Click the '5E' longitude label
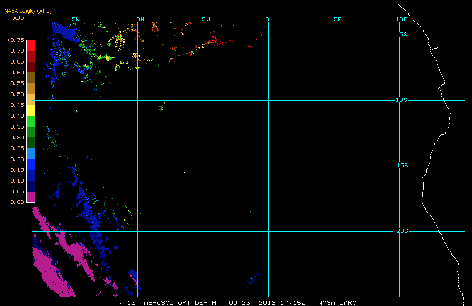 (338, 19)
